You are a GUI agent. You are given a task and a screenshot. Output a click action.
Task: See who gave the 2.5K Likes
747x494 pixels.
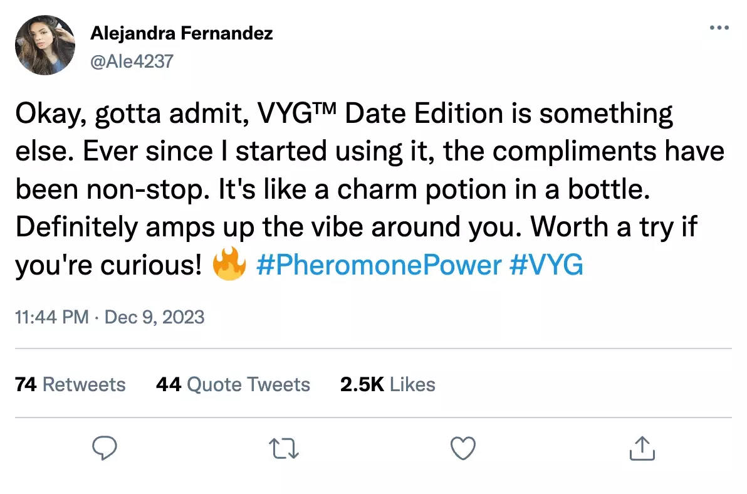pyautogui.click(x=388, y=384)
